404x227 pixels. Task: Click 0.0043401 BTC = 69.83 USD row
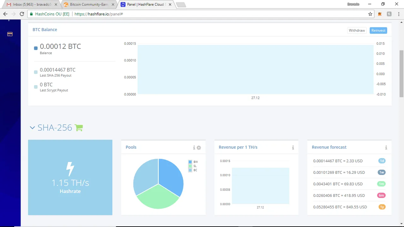click(349, 184)
